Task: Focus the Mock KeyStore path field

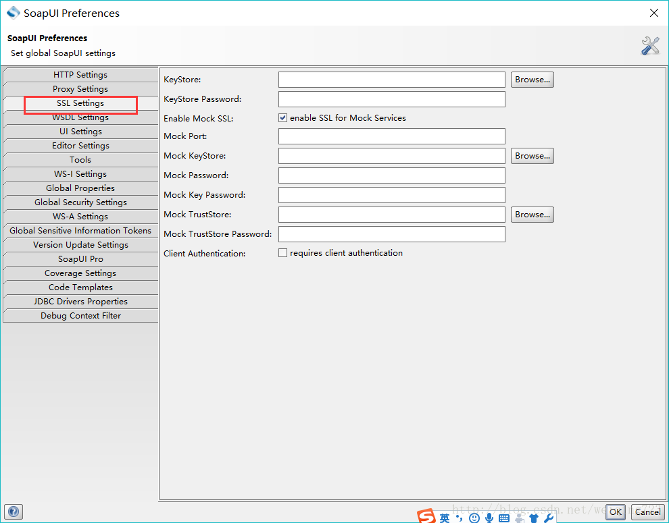Action: tap(392, 156)
